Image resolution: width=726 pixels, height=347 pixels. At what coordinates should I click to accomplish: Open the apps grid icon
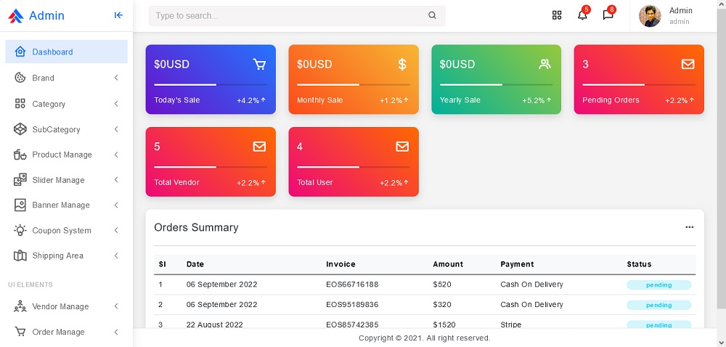557,15
